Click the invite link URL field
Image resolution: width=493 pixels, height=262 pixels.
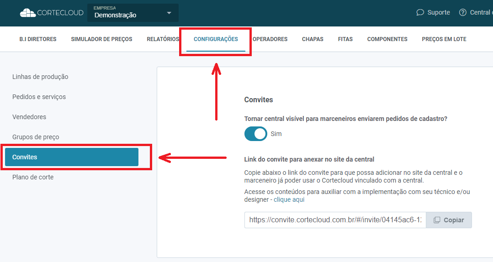click(x=335, y=220)
